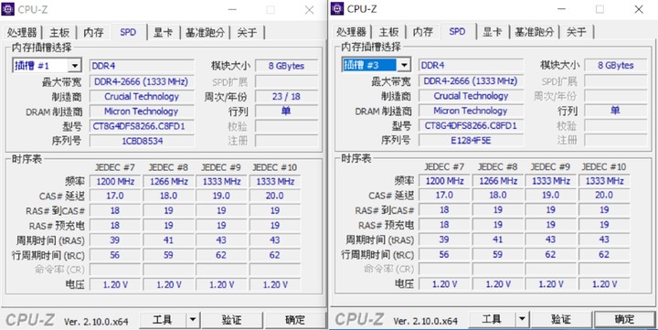Click the serial number field 1CBD8534
Image resolution: width=658 pixels, height=330 pixels.
143,141
